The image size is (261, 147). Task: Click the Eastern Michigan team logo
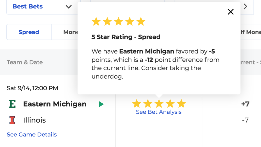coord(12,104)
